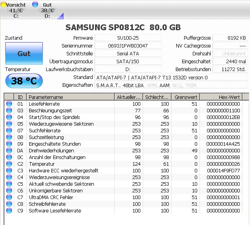Click the status orb for Suchfehlerrate
The width and height of the screenshot is (250, 225).
(x=9, y=130)
